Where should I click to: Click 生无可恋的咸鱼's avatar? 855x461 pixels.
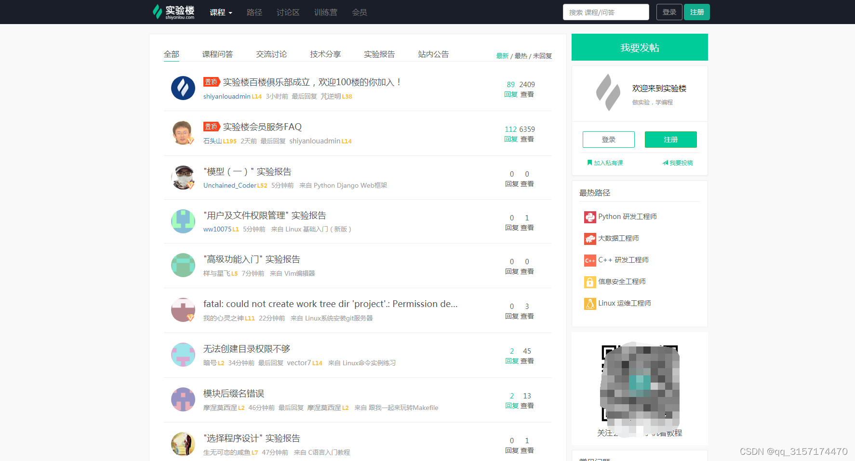[183, 444]
